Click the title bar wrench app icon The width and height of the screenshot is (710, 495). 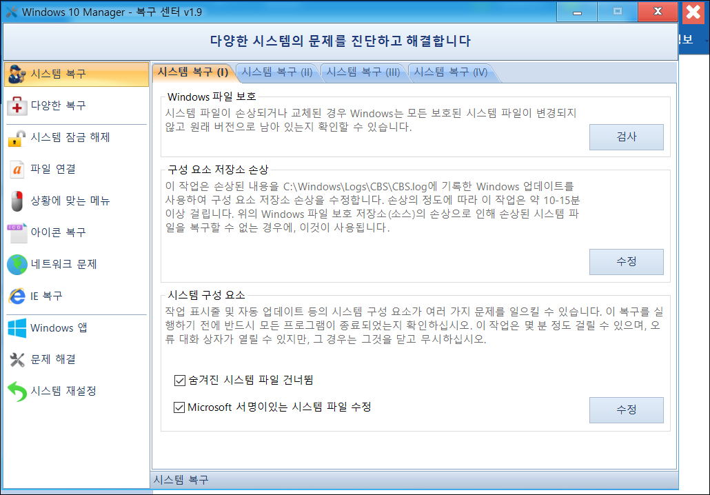pos(11,12)
